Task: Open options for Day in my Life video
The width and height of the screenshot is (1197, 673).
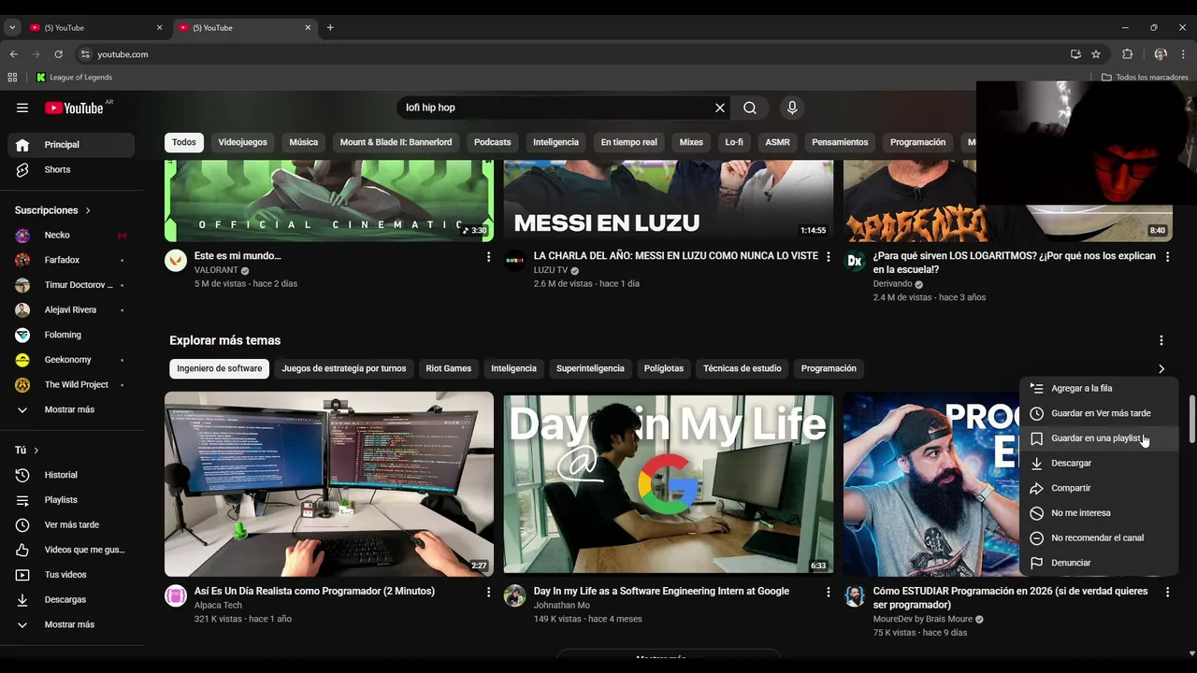Action: tap(828, 592)
